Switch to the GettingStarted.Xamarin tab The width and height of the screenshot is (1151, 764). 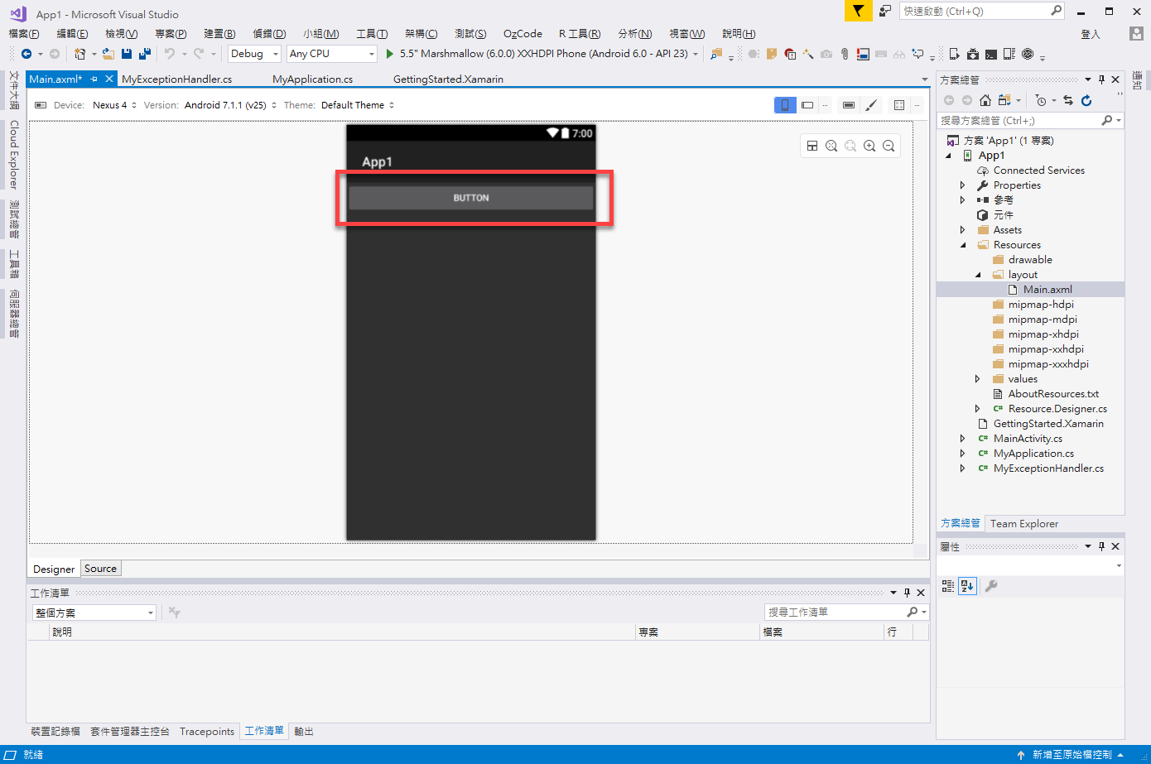coord(448,79)
